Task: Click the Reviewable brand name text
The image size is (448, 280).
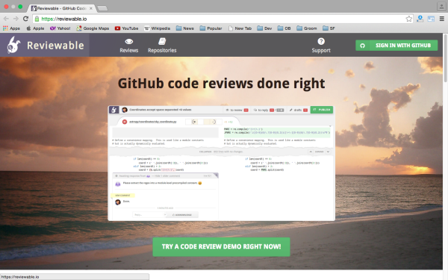Action: pos(55,46)
